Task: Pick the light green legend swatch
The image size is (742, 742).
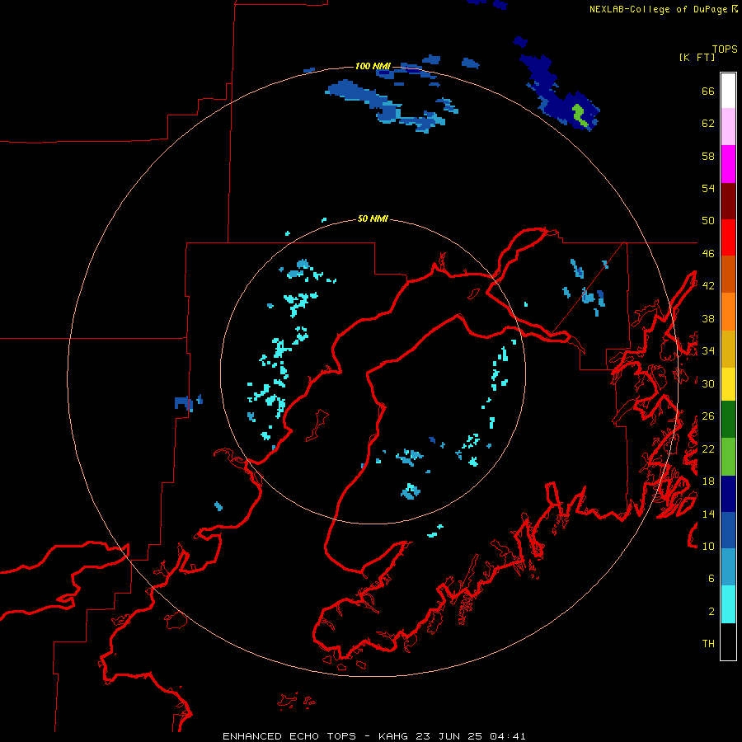Action: click(728, 457)
